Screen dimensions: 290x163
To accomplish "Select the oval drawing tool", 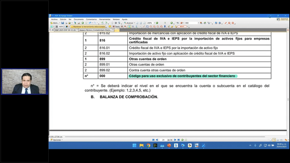I will coord(151,26).
